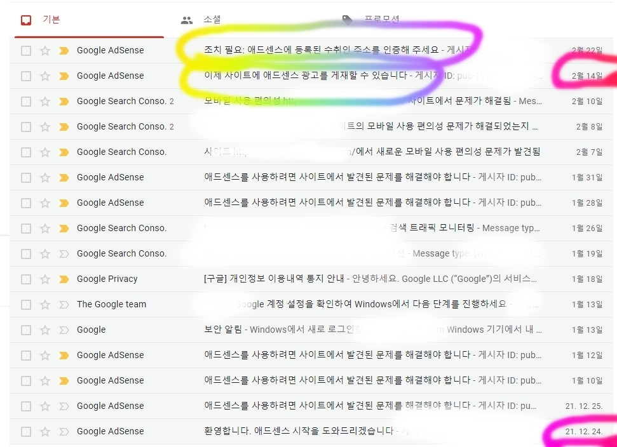Check the 1월 26일 Search Console email box

(26, 229)
